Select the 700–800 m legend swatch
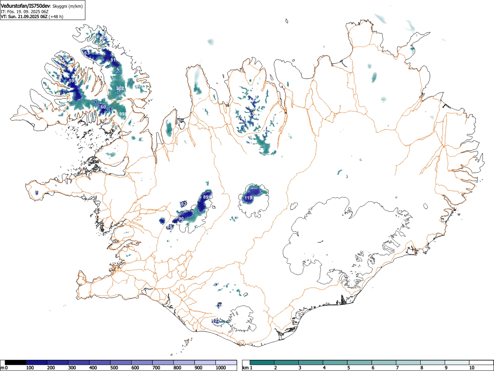Screen dimensions: 494x371 163,362
